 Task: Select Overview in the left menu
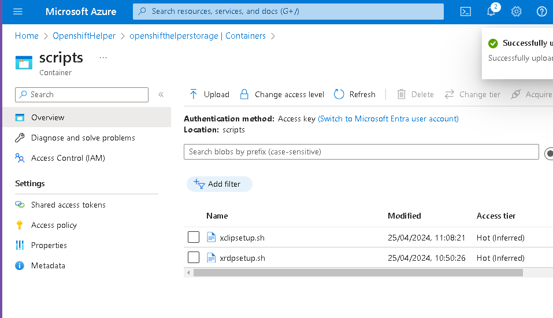point(87,117)
